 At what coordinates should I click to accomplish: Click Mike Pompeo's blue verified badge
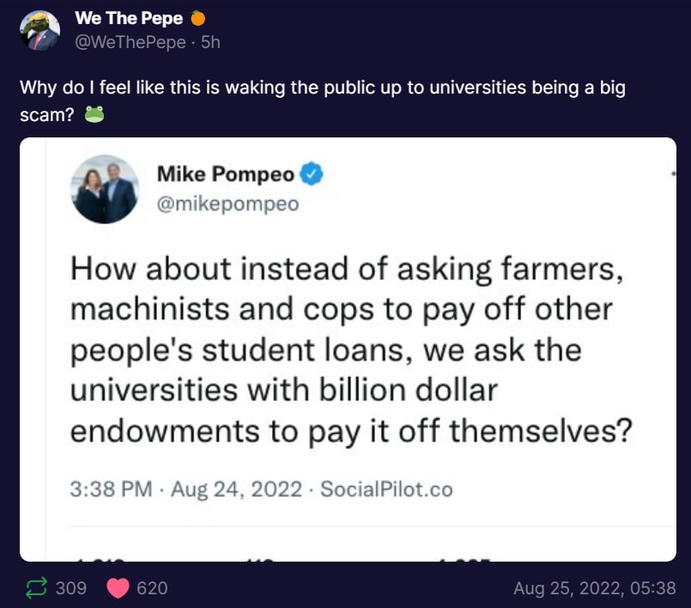pyautogui.click(x=311, y=173)
